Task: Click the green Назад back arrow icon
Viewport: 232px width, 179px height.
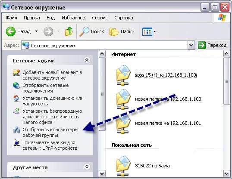Action: coord(11,31)
